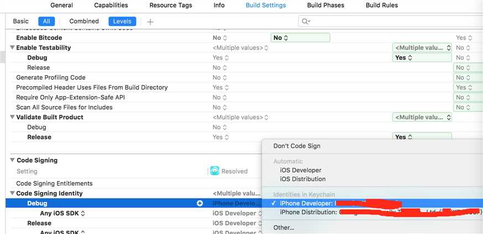This screenshot has width=483, height=234.
Task: Click the build settings search field
Action: pos(387,22)
